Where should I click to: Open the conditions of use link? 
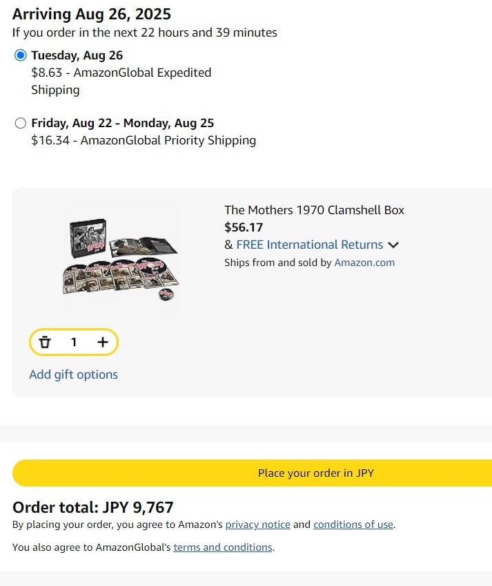[x=353, y=524]
